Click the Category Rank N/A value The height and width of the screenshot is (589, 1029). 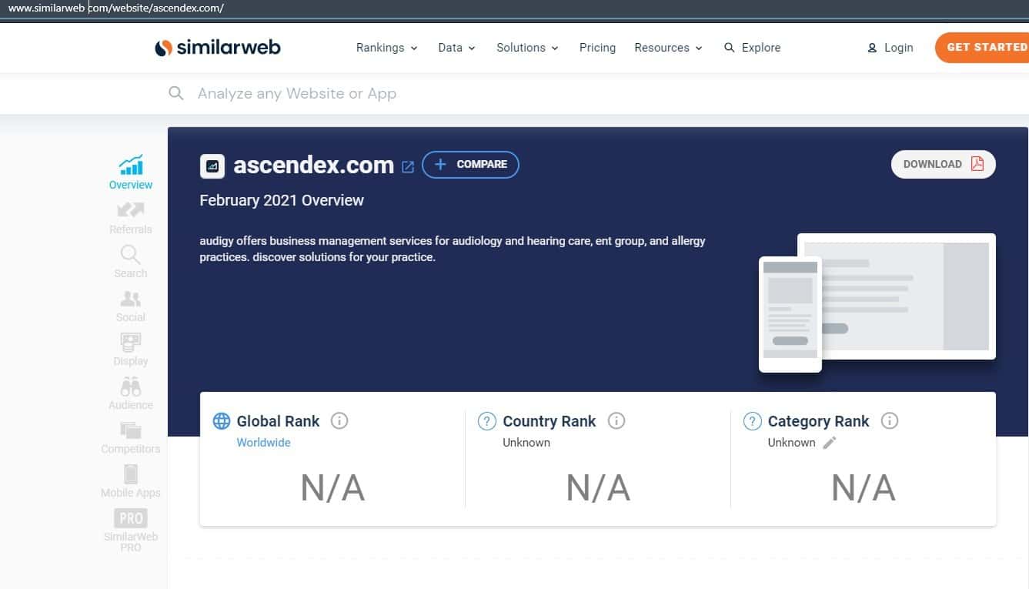coord(864,488)
